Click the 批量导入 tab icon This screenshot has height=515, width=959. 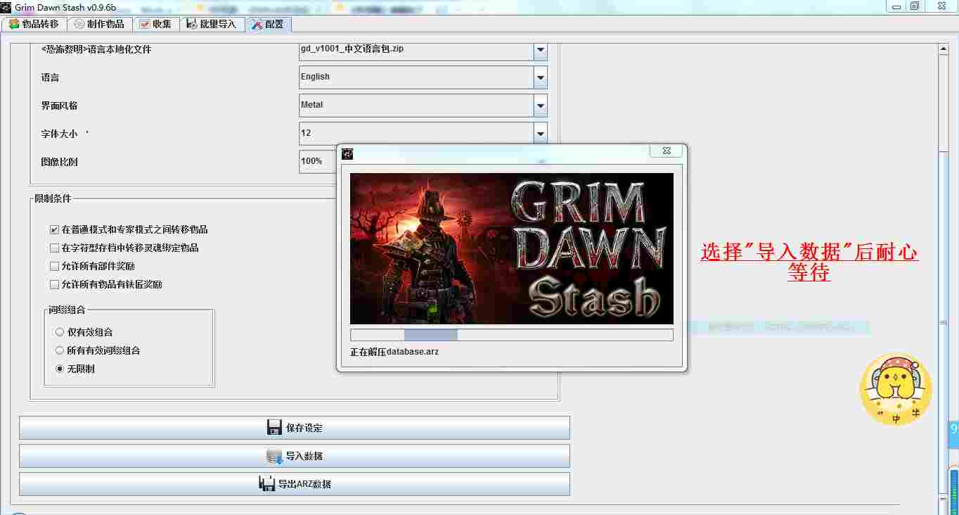pyautogui.click(x=192, y=24)
